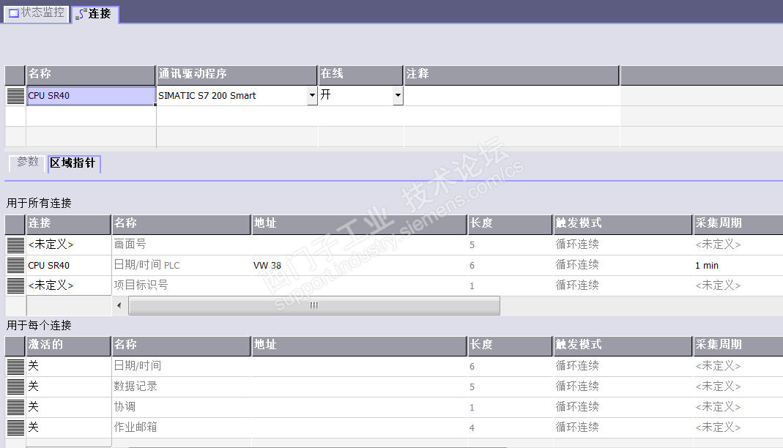This screenshot has width=783, height=448.
Task: Click the left arrow of the horizontal scrollbar
Action: (x=119, y=305)
